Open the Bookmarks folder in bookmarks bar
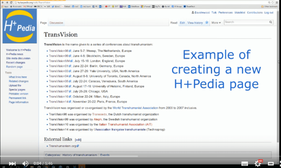 pos(16,7)
